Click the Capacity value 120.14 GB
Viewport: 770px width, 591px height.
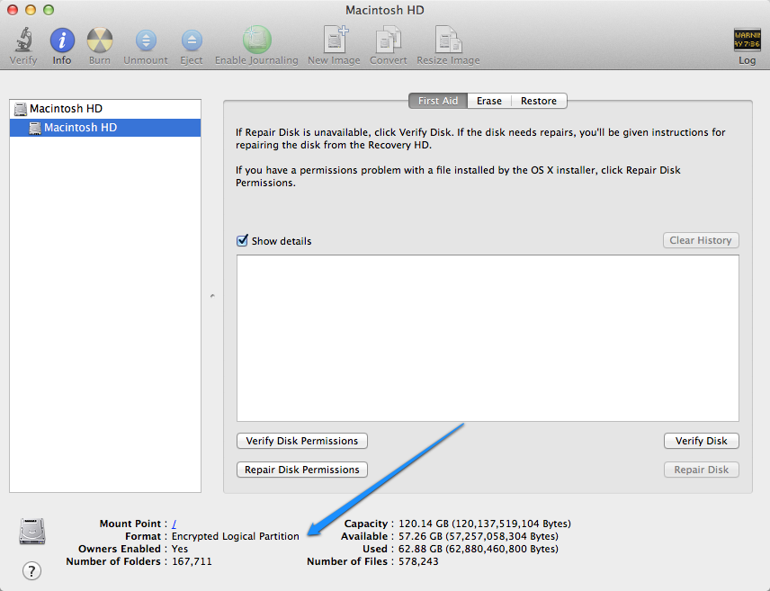click(485, 524)
